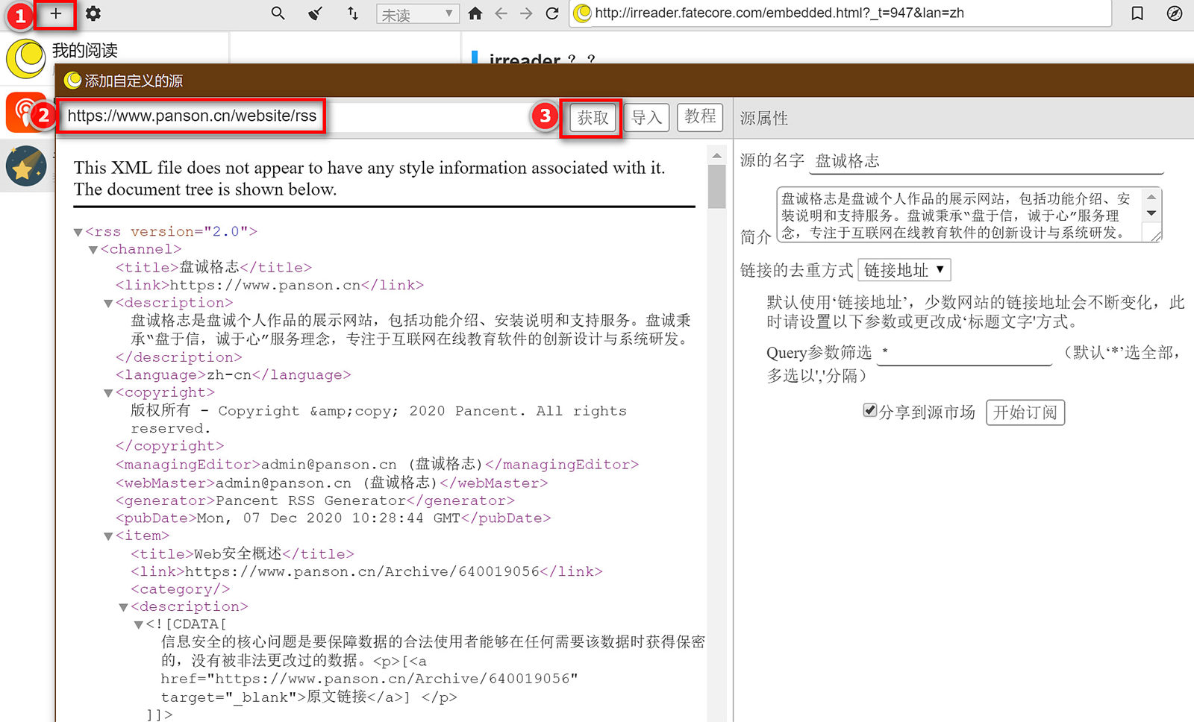Collapse the copyright node
Viewport: 1194px width, 722px height.
pyautogui.click(x=108, y=393)
